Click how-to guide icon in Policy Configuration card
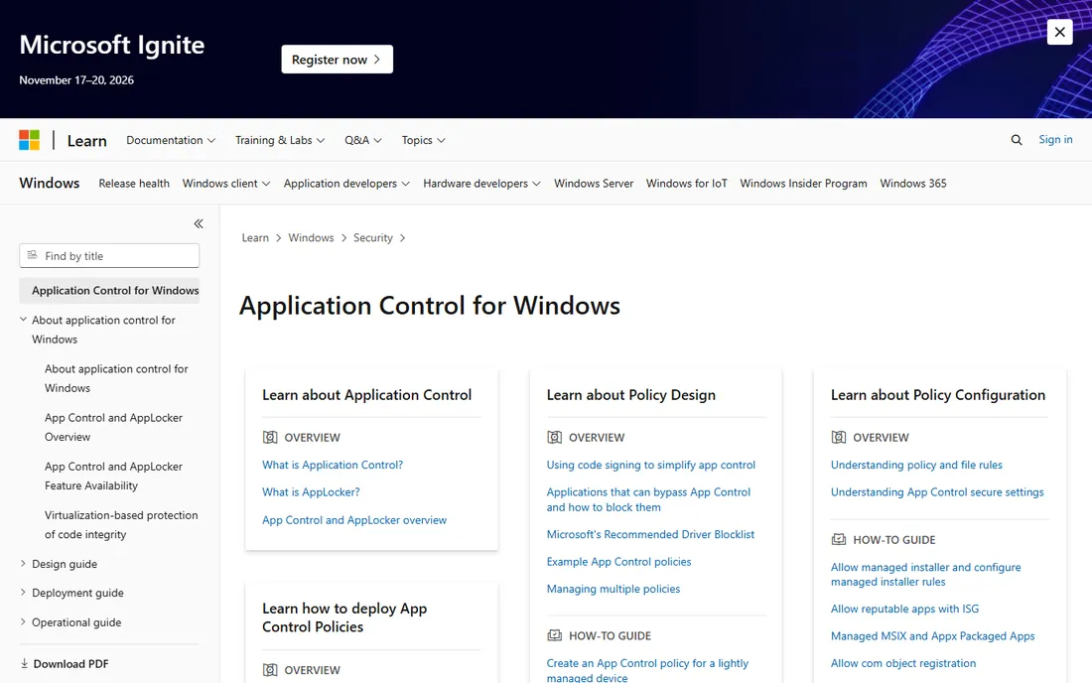The height and width of the screenshot is (683, 1092). click(839, 539)
